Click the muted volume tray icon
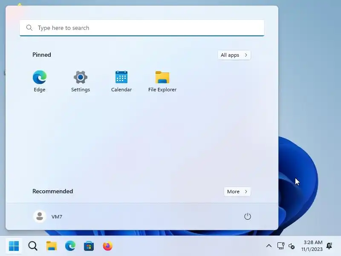 [292, 246]
